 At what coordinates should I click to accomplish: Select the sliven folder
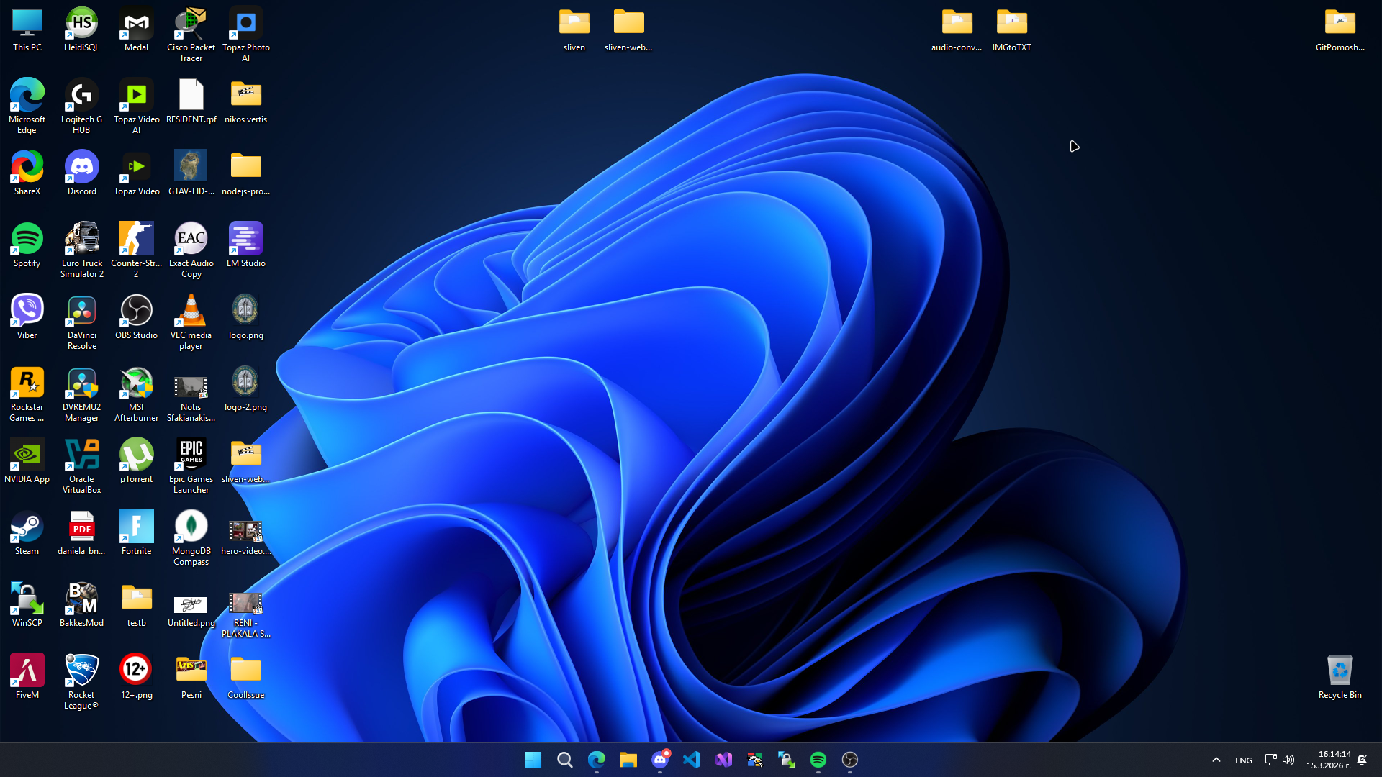(x=574, y=30)
